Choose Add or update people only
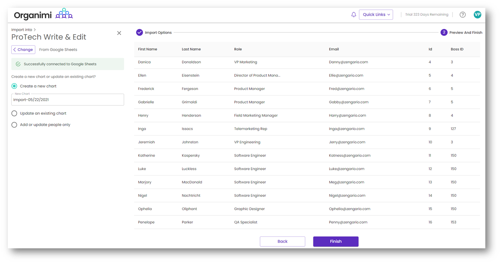The image size is (501, 264). click(14, 125)
